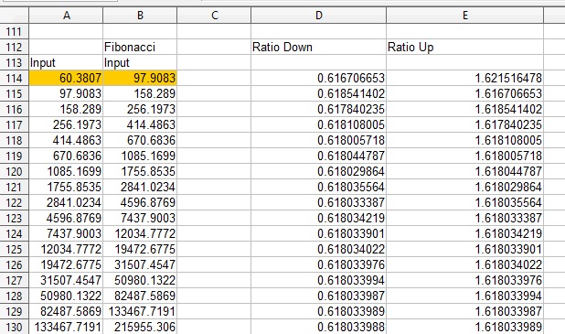Select cell 82487.5869 in row 128
Image resolution: width=565 pixels, height=334 pixels.
click(x=140, y=296)
